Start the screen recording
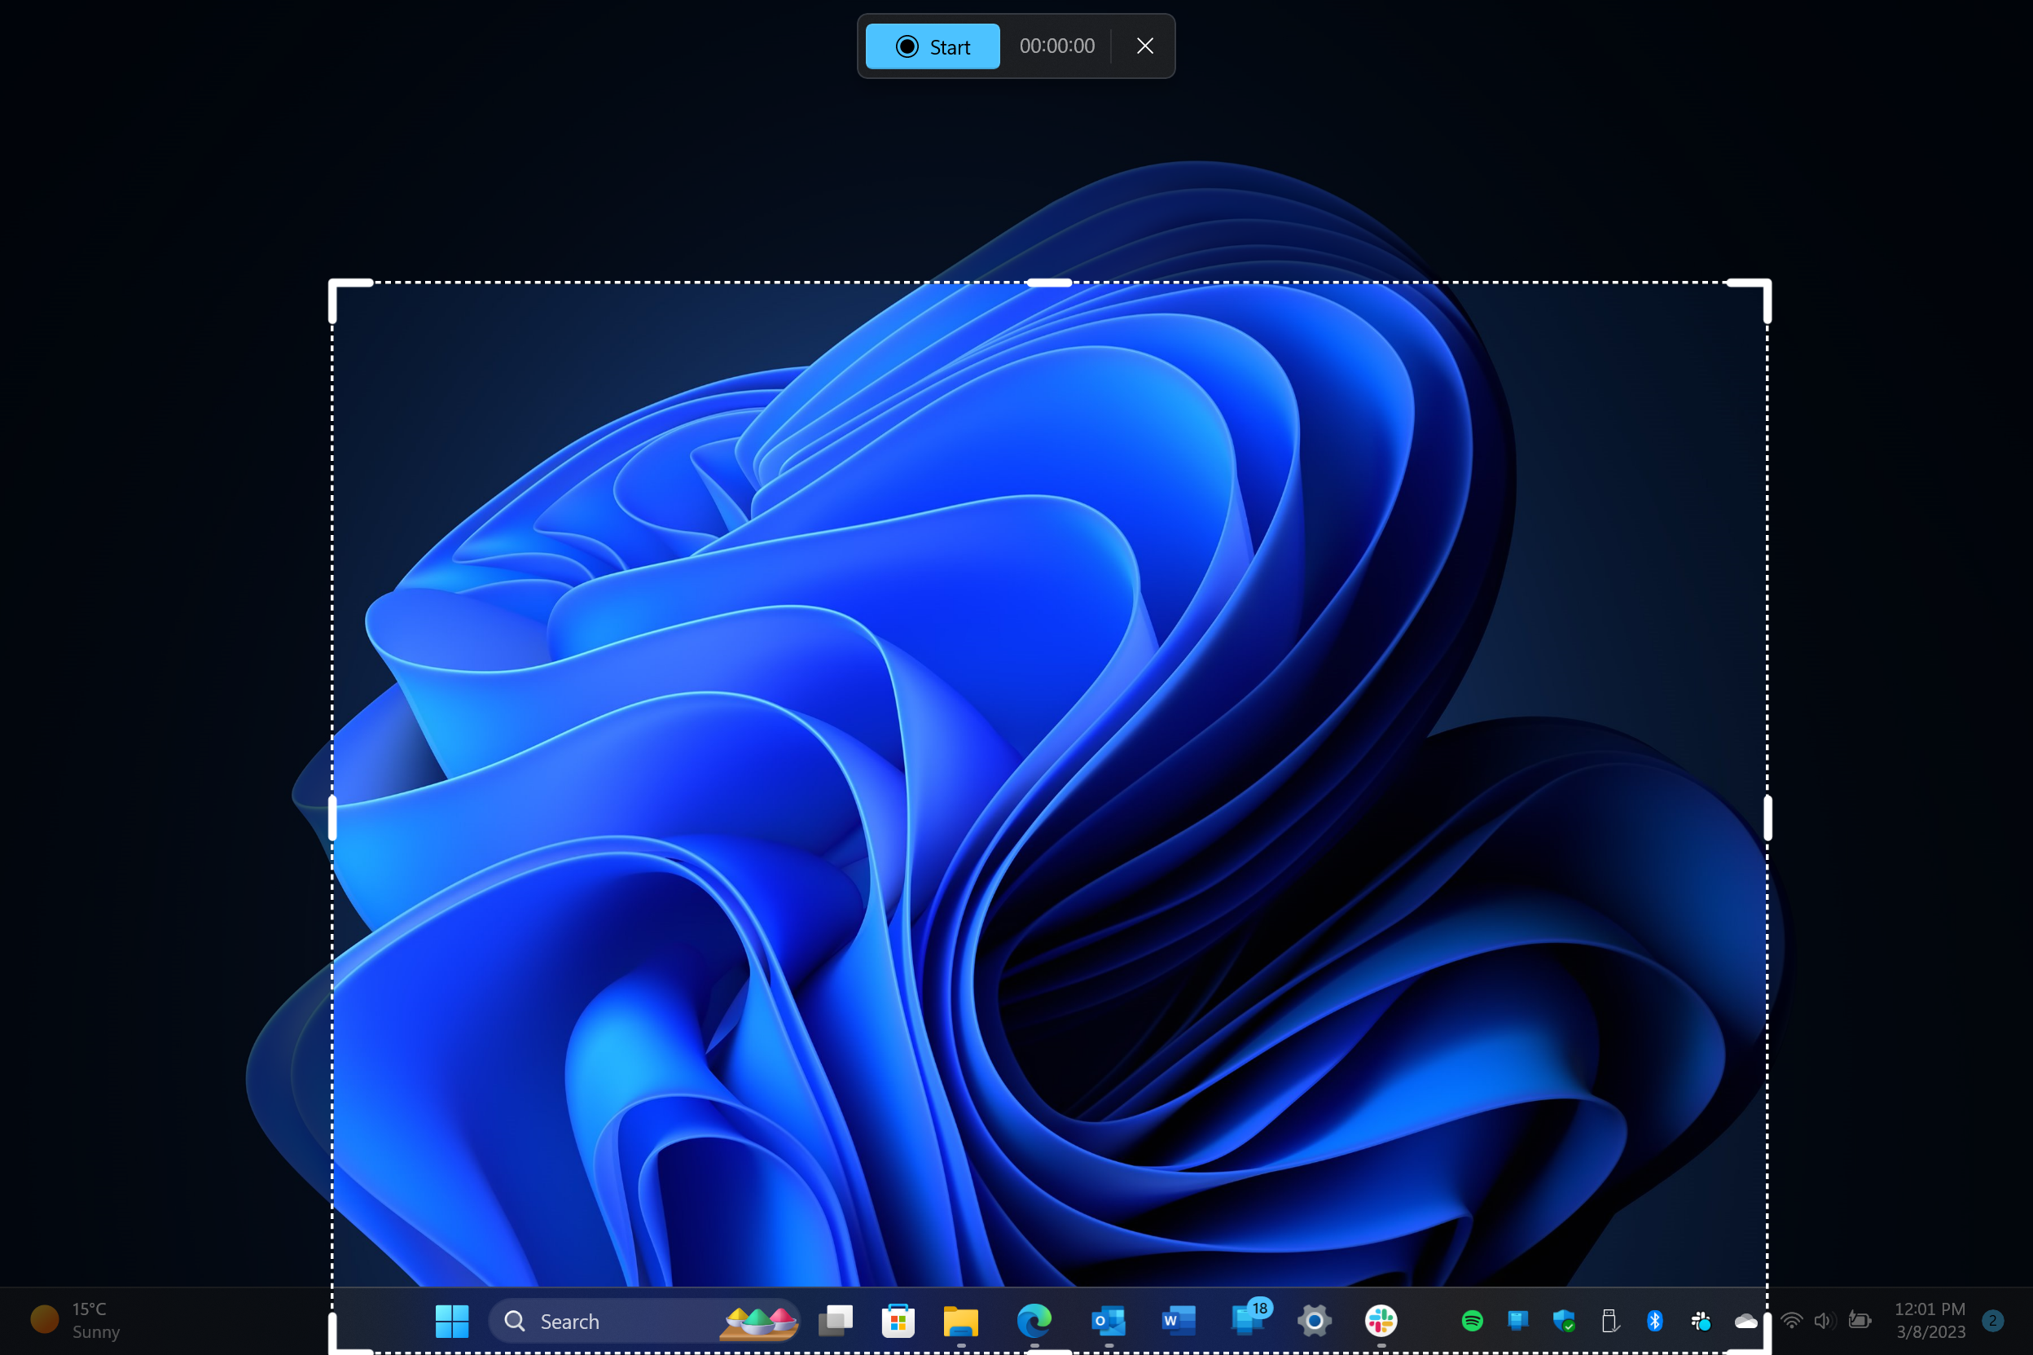Viewport: 2033px width, 1355px height. 932,46
